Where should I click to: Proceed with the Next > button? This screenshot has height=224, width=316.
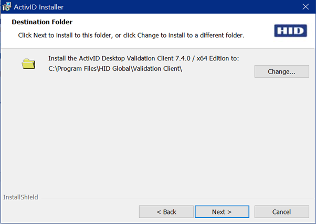(x=222, y=212)
